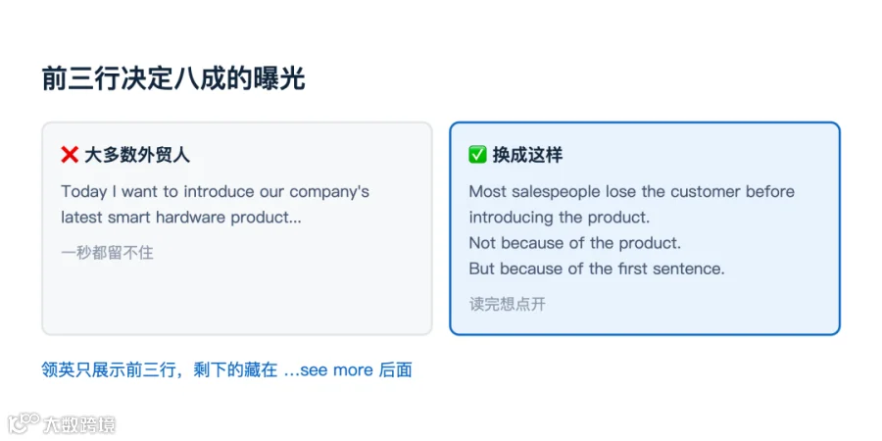Click the caption 读完想点开
This screenshot has width=882, height=441.
point(508,305)
